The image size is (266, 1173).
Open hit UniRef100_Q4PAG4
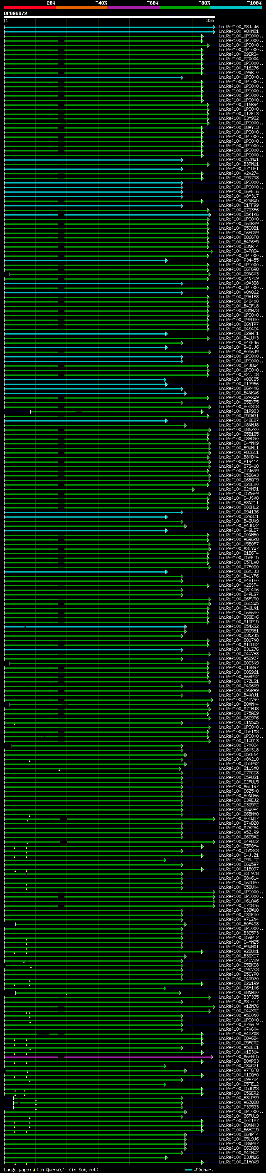(x=238, y=251)
